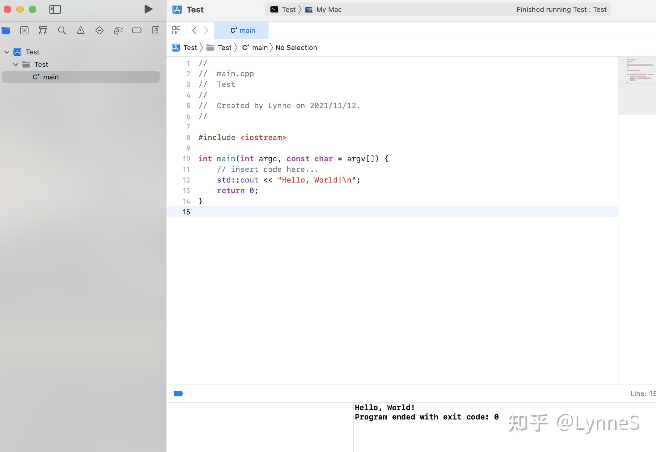The height and width of the screenshot is (452, 656).
Task: Select the main editor tab
Action: pyautogui.click(x=242, y=30)
